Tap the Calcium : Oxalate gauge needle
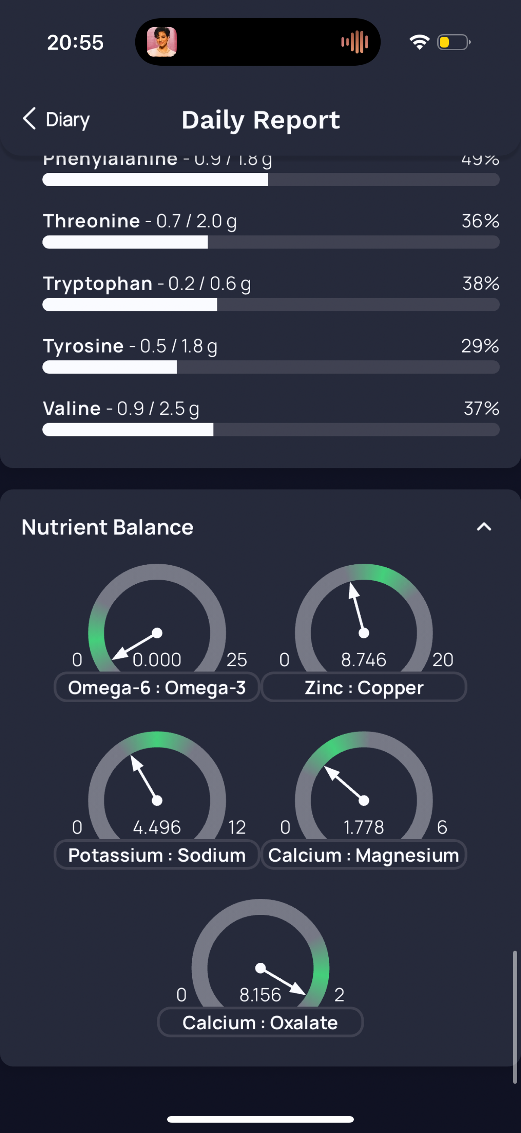The width and height of the screenshot is (521, 1133). 282,980
